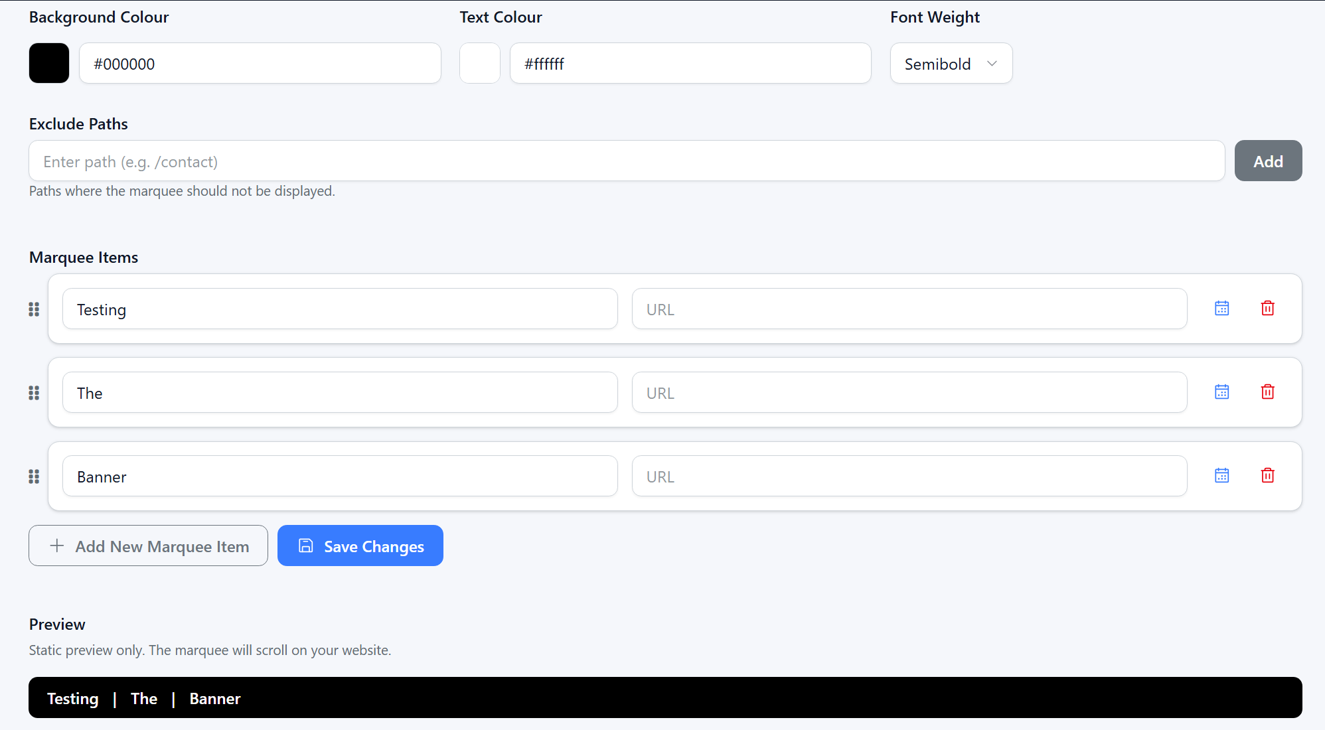This screenshot has width=1325, height=730.
Task: Open the Font Weight Semibold dropdown
Action: click(951, 64)
